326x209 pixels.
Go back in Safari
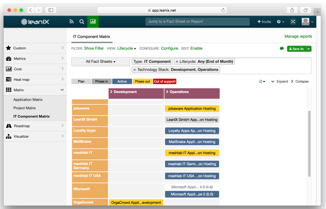point(31,10)
